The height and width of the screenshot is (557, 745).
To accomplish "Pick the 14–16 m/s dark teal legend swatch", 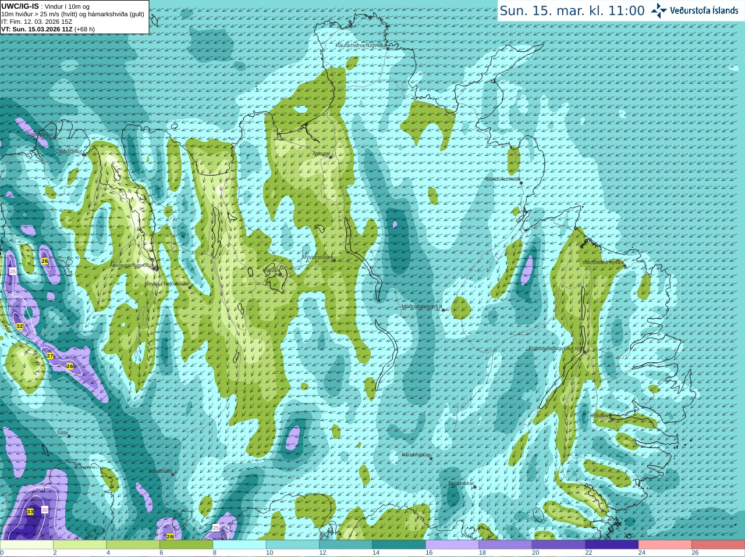I will click(x=399, y=545).
